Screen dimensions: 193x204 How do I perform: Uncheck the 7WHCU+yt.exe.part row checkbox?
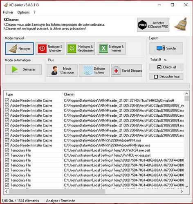pyautogui.click(x=7, y=155)
